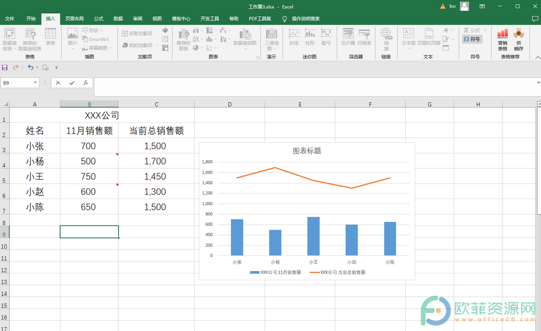Image resolution: width=541 pixels, height=331 pixels.
Task: Select cell containing 11月销售额
Action: [x=90, y=130]
